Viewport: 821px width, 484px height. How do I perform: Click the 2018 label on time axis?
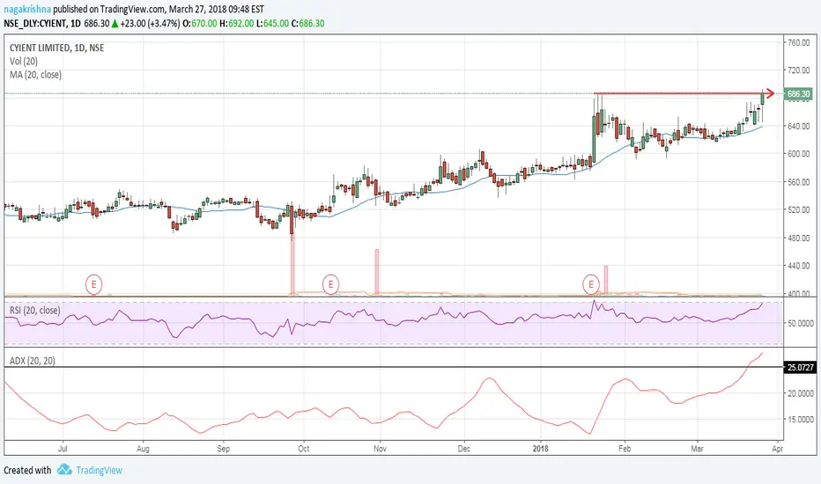tap(540, 449)
